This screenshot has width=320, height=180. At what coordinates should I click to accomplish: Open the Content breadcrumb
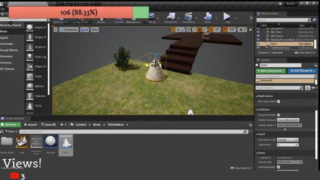tap(81, 124)
